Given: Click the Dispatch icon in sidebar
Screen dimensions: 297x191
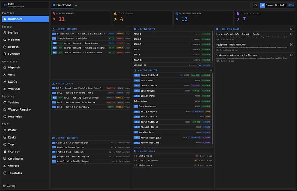Looking at the screenshot, I should click(5, 68).
